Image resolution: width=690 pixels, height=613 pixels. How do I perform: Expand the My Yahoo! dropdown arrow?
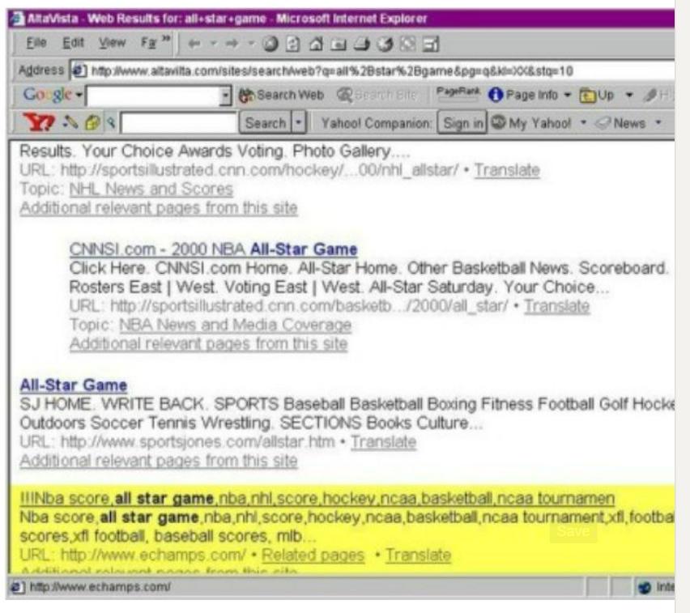(584, 123)
